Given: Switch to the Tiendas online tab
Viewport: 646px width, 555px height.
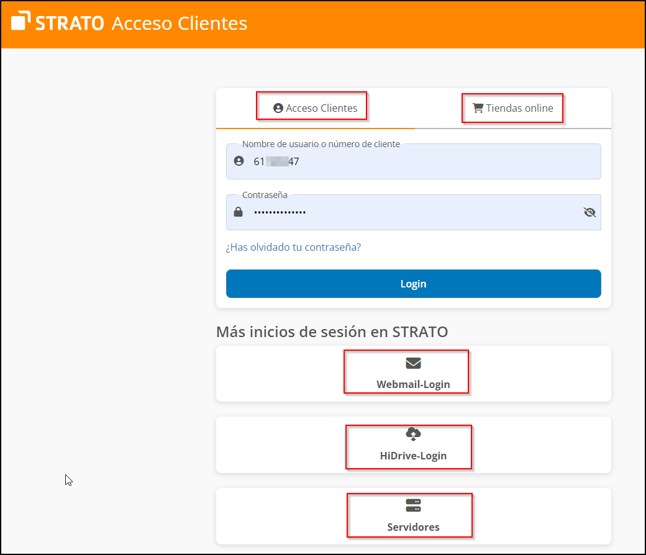Looking at the screenshot, I should pos(519,108).
